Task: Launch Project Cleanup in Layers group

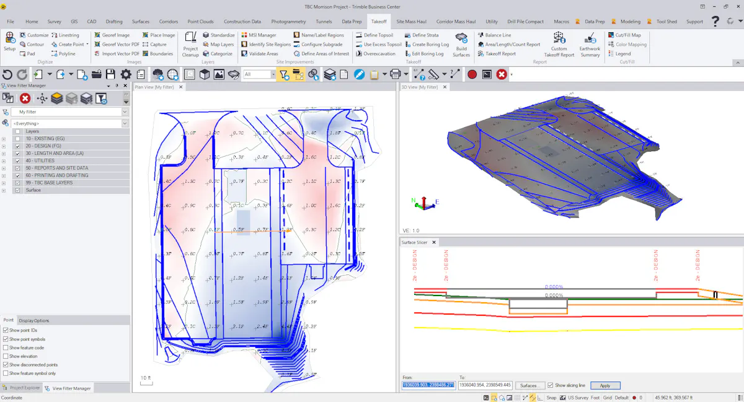Action: 190,43
